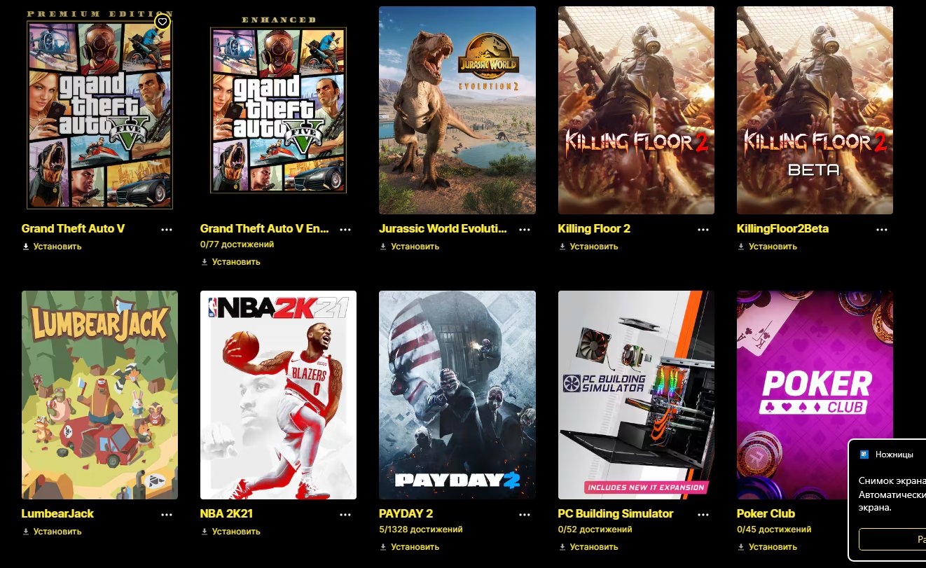
Task: Toggle the wishlist heart on the GTA V Premium cover
Action: click(x=162, y=22)
